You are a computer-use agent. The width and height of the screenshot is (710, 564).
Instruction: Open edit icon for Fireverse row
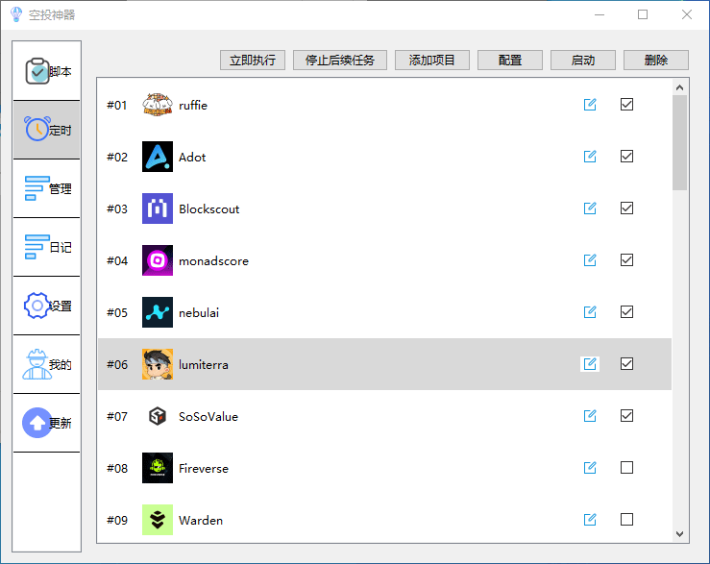coord(590,468)
